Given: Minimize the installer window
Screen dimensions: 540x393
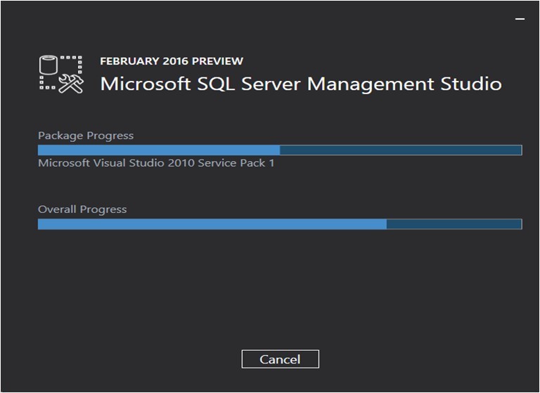Looking at the screenshot, I should (520, 18).
